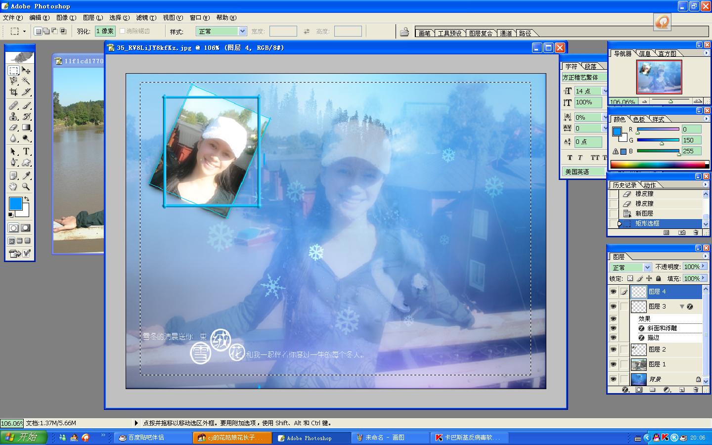
Task: Open 百度贴吧伴侣 taskbar button
Action: click(x=153, y=438)
